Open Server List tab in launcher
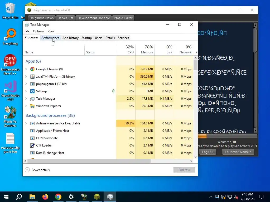Screen dimensions: 270x202 pyautogui.click(x=65, y=18)
